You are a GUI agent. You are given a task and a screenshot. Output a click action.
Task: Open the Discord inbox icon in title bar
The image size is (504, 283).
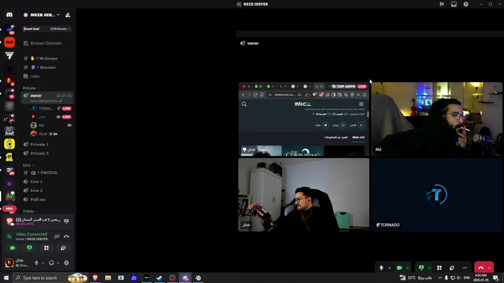pyautogui.click(x=454, y=4)
